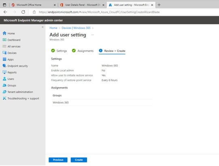Click the Microsoft Endpoint Manager admin center title
Image resolution: width=219 pixels, height=166 pixels.
coord(33,20)
